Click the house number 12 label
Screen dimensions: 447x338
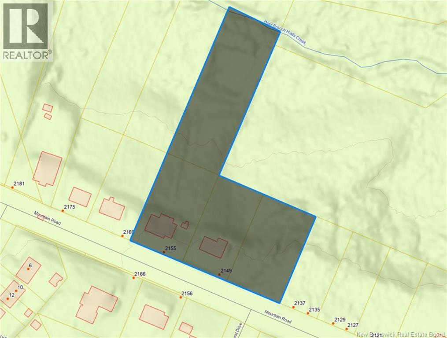coord(12,295)
